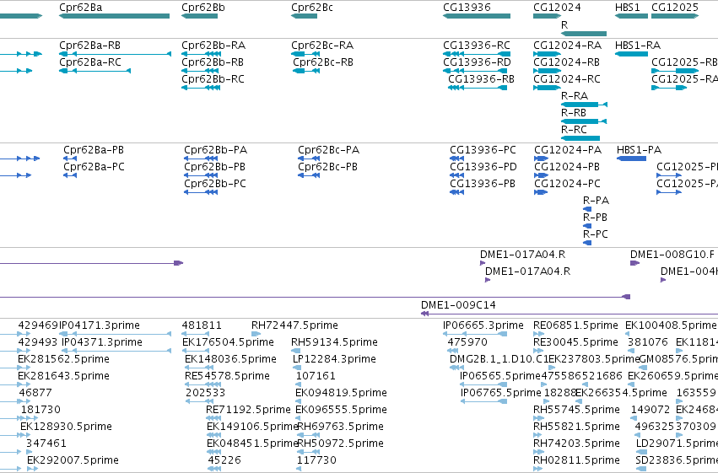The width and height of the screenshot is (718, 473).
Task: Click the Cpr62Bc-RB transcript label
Action: tap(323, 62)
